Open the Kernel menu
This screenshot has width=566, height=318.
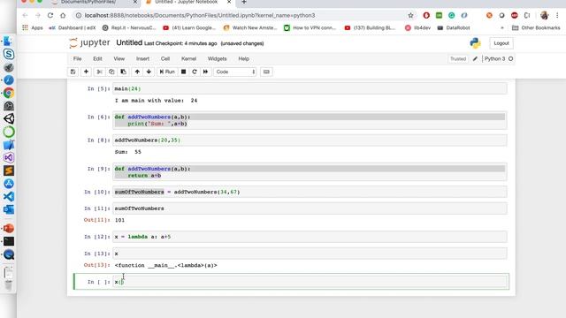(x=188, y=59)
